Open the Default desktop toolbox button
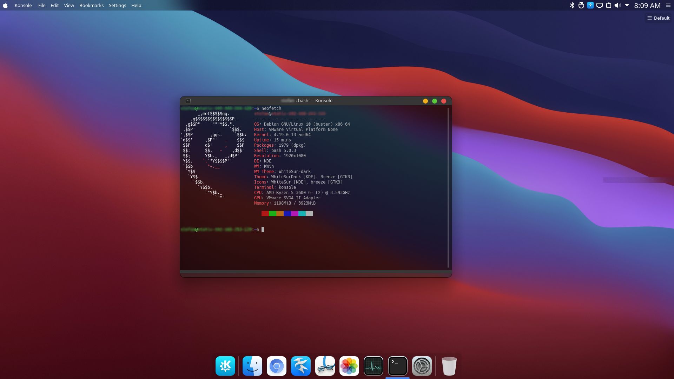 (658, 18)
